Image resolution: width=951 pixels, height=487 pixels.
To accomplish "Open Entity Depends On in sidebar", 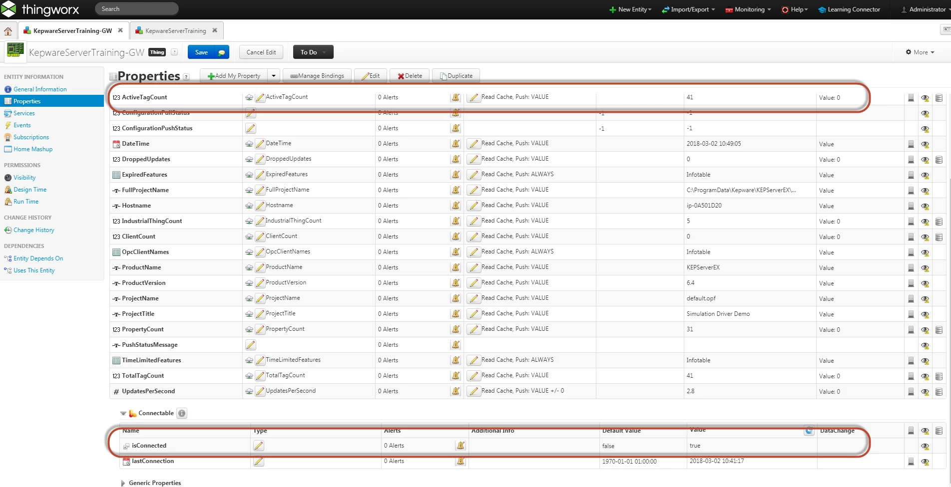I will [x=38, y=258].
